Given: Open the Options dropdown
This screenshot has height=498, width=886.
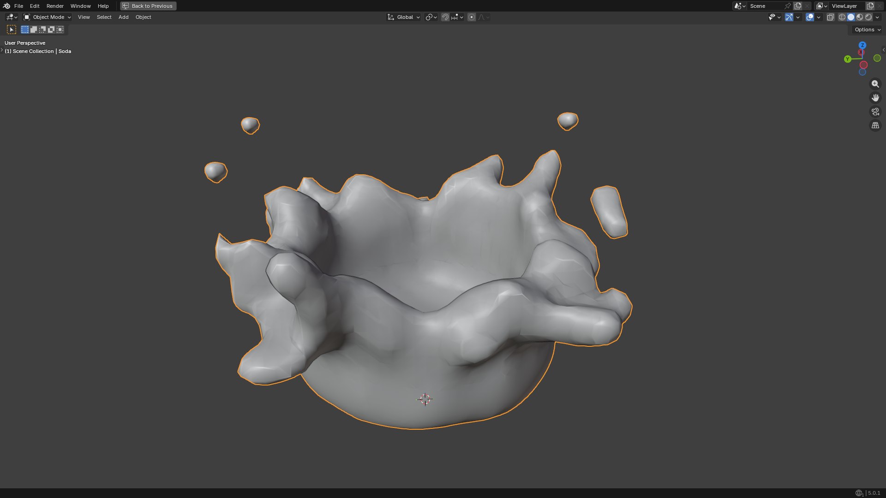Looking at the screenshot, I should (x=867, y=30).
